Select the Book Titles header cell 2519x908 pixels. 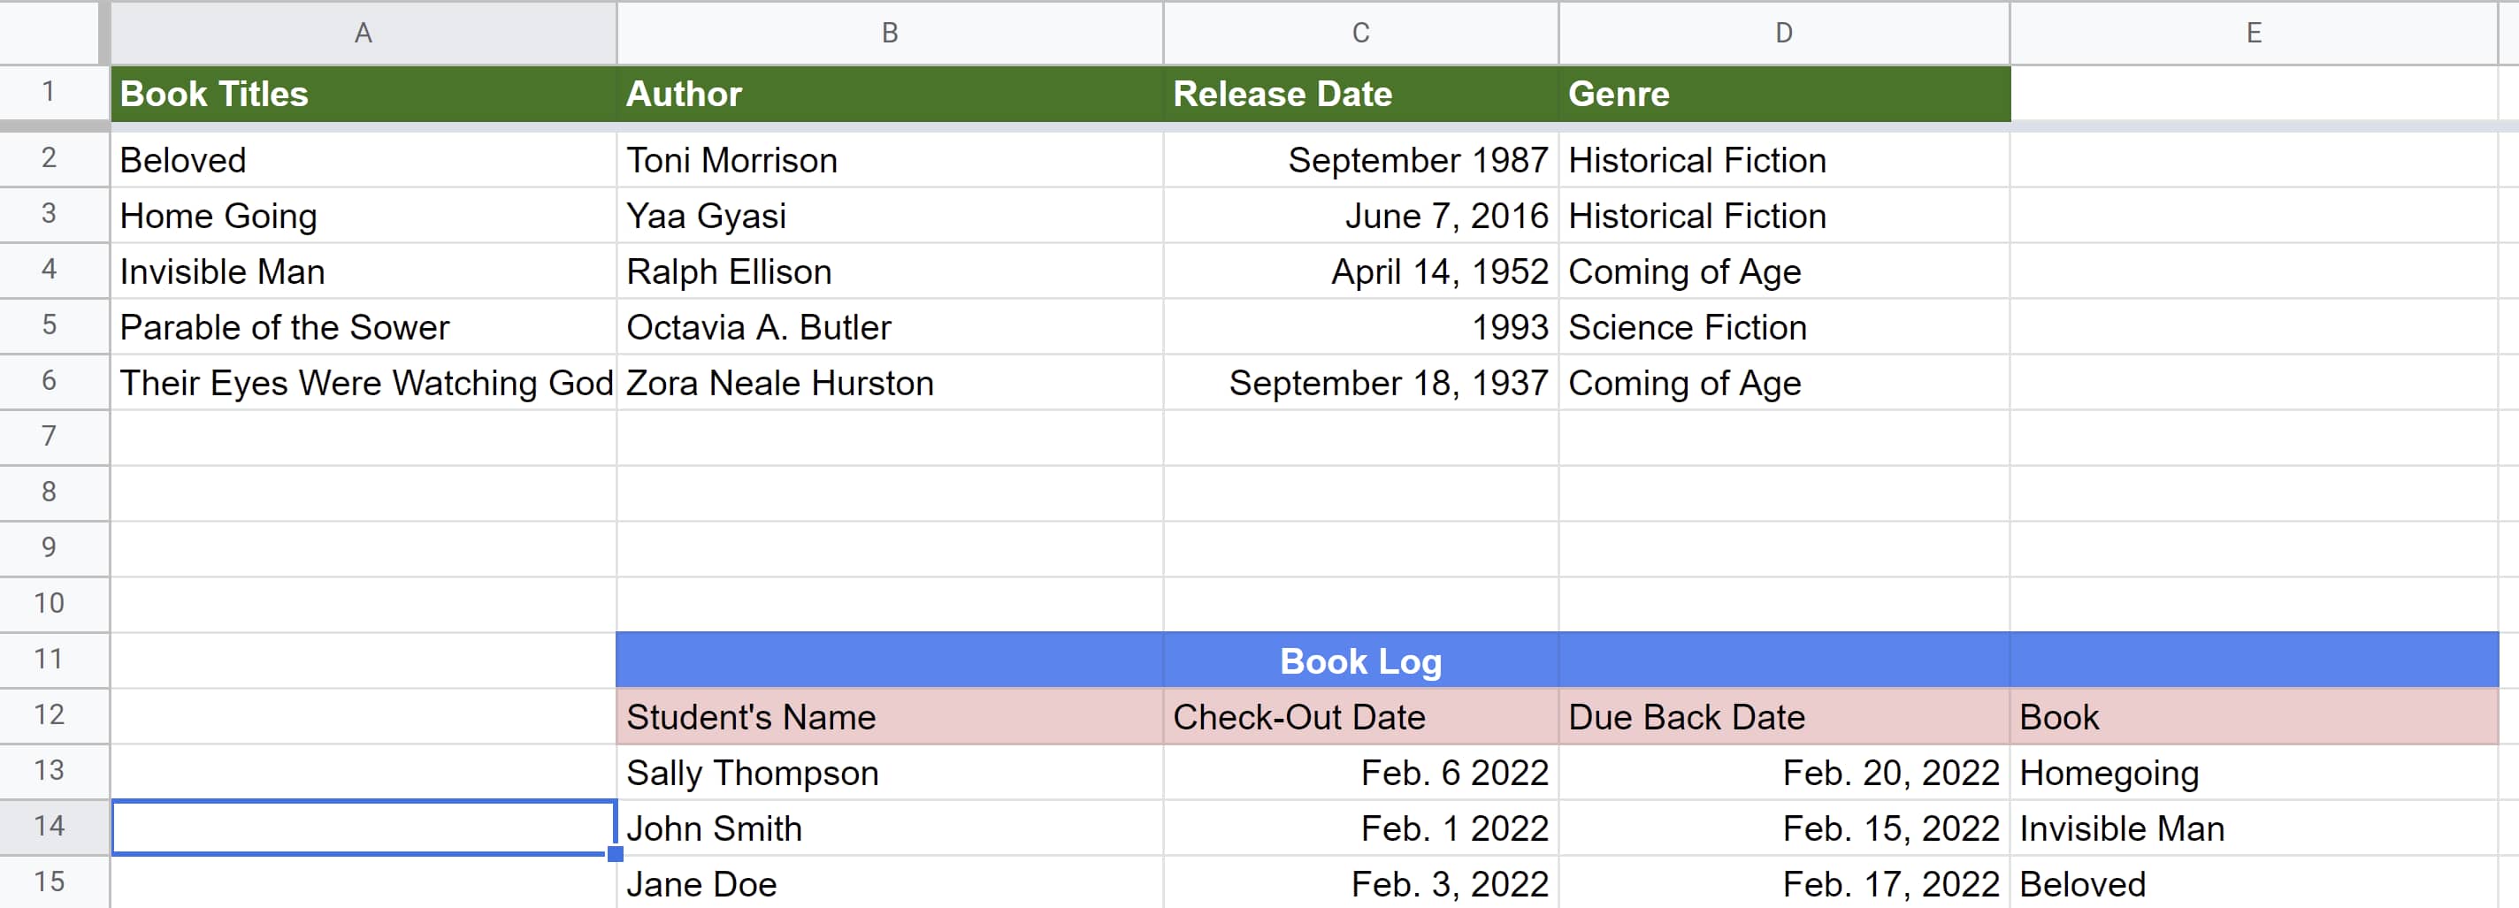click(x=363, y=94)
